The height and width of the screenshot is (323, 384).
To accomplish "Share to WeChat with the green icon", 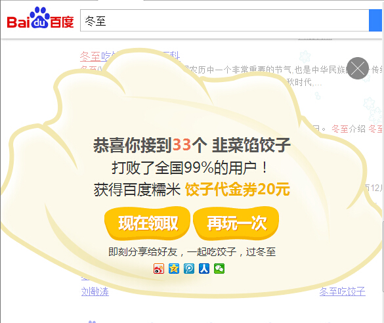I will pos(219,269).
